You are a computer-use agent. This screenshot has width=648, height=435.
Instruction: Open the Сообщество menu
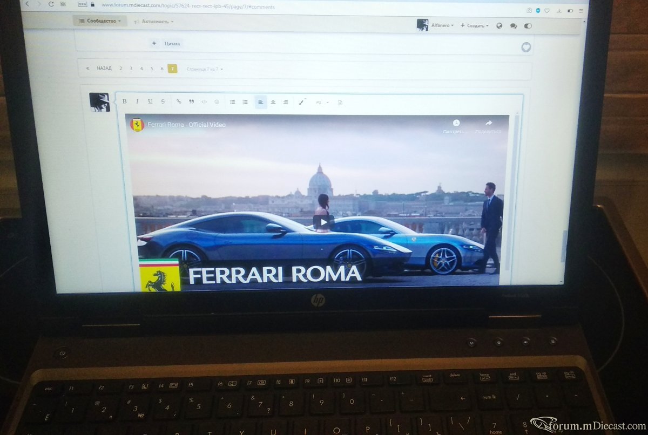click(x=100, y=21)
